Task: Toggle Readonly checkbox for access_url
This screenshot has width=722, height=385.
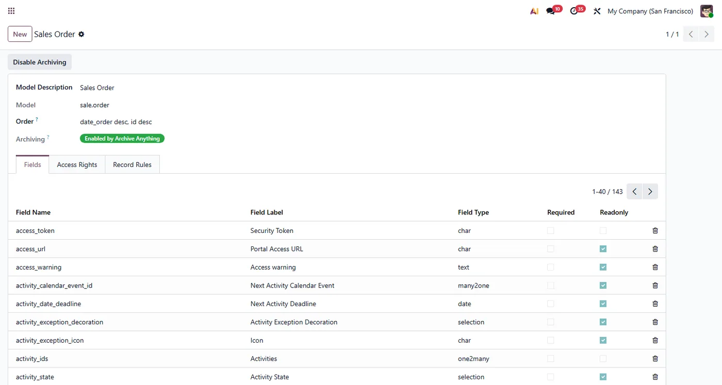Action: click(x=603, y=249)
